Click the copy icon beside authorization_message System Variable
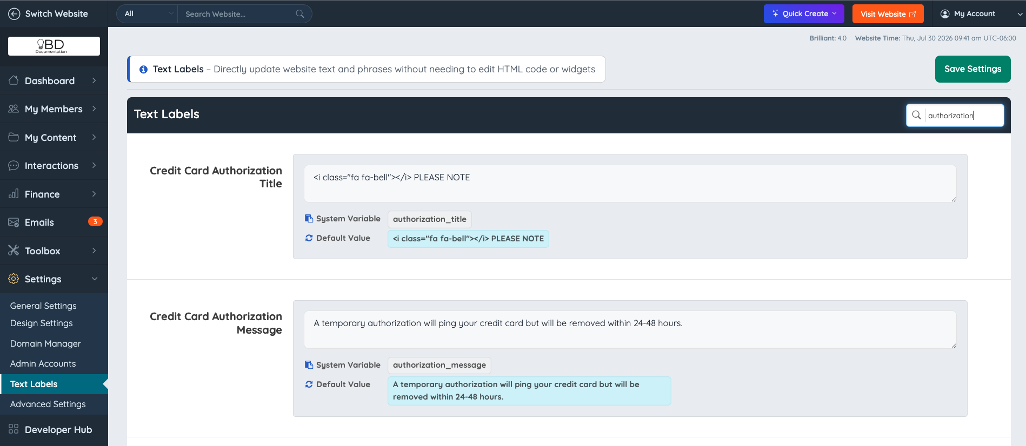1026x446 pixels. [x=309, y=365]
